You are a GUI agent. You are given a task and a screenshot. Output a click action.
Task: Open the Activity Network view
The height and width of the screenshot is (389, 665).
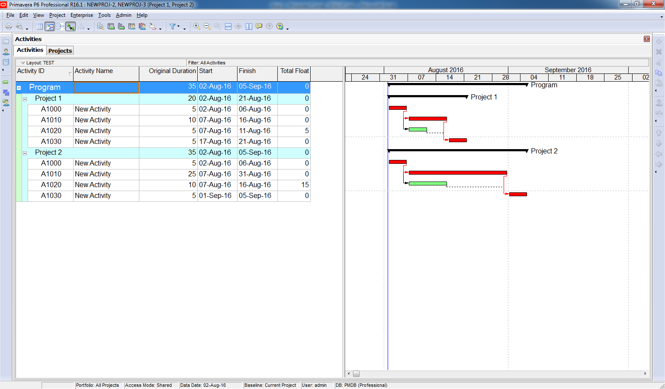(x=61, y=26)
